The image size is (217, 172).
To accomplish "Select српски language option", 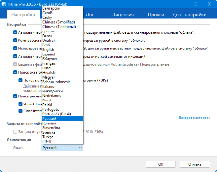I will click(x=62, y=31).
